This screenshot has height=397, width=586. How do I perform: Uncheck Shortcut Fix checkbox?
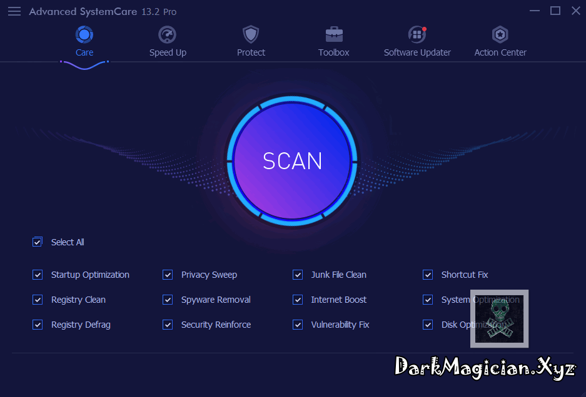coord(428,275)
